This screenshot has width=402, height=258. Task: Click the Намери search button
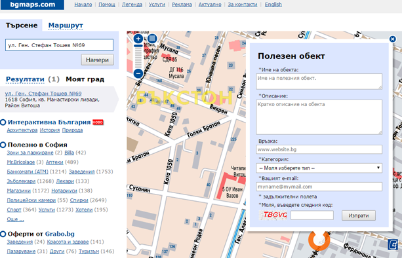click(98, 60)
